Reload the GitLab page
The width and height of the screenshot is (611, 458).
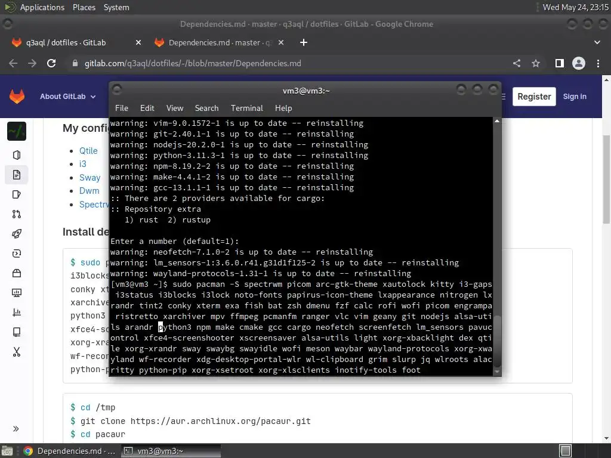coord(51,63)
